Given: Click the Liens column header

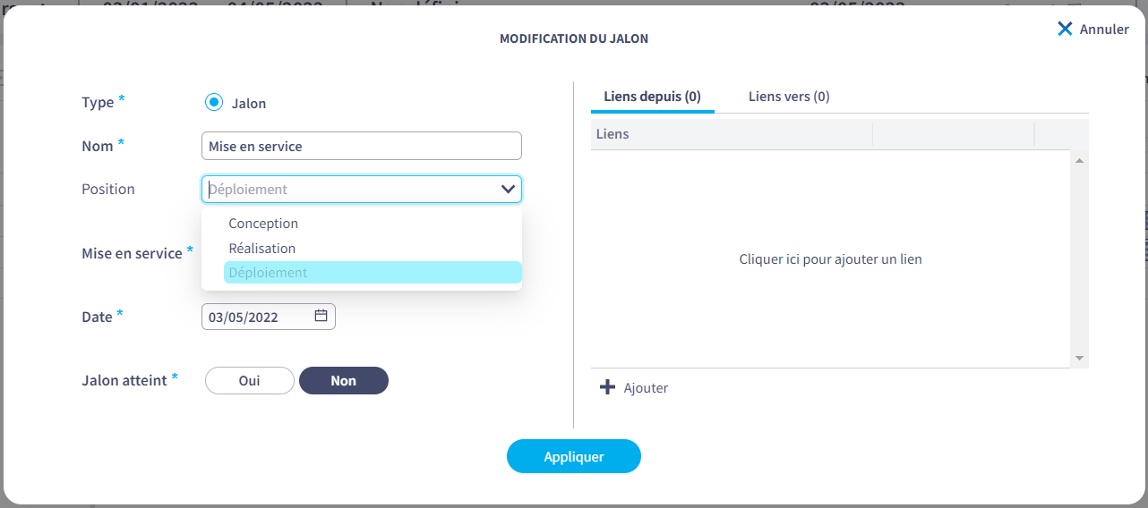Looking at the screenshot, I should [732, 134].
